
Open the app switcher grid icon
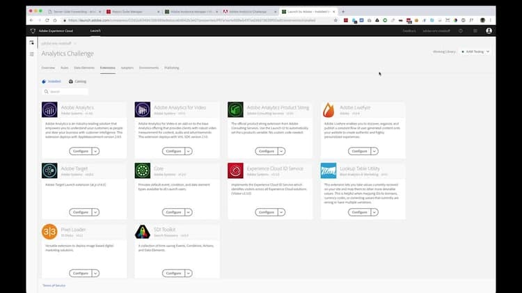[x=475, y=31]
